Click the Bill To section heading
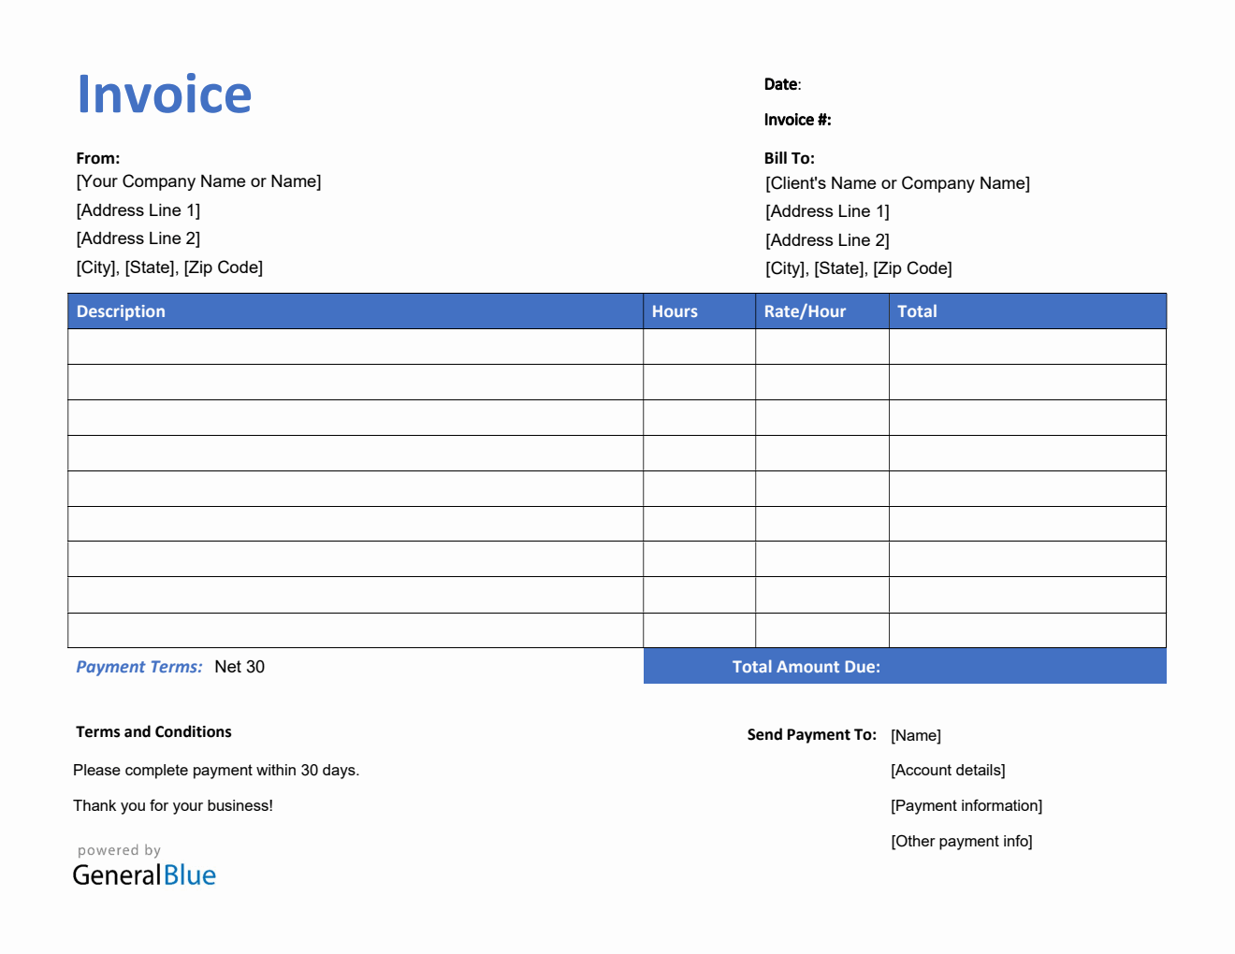The height and width of the screenshot is (954, 1235). click(791, 158)
